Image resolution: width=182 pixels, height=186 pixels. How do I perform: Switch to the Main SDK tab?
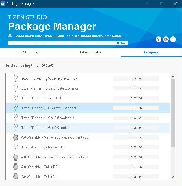(x=30, y=52)
